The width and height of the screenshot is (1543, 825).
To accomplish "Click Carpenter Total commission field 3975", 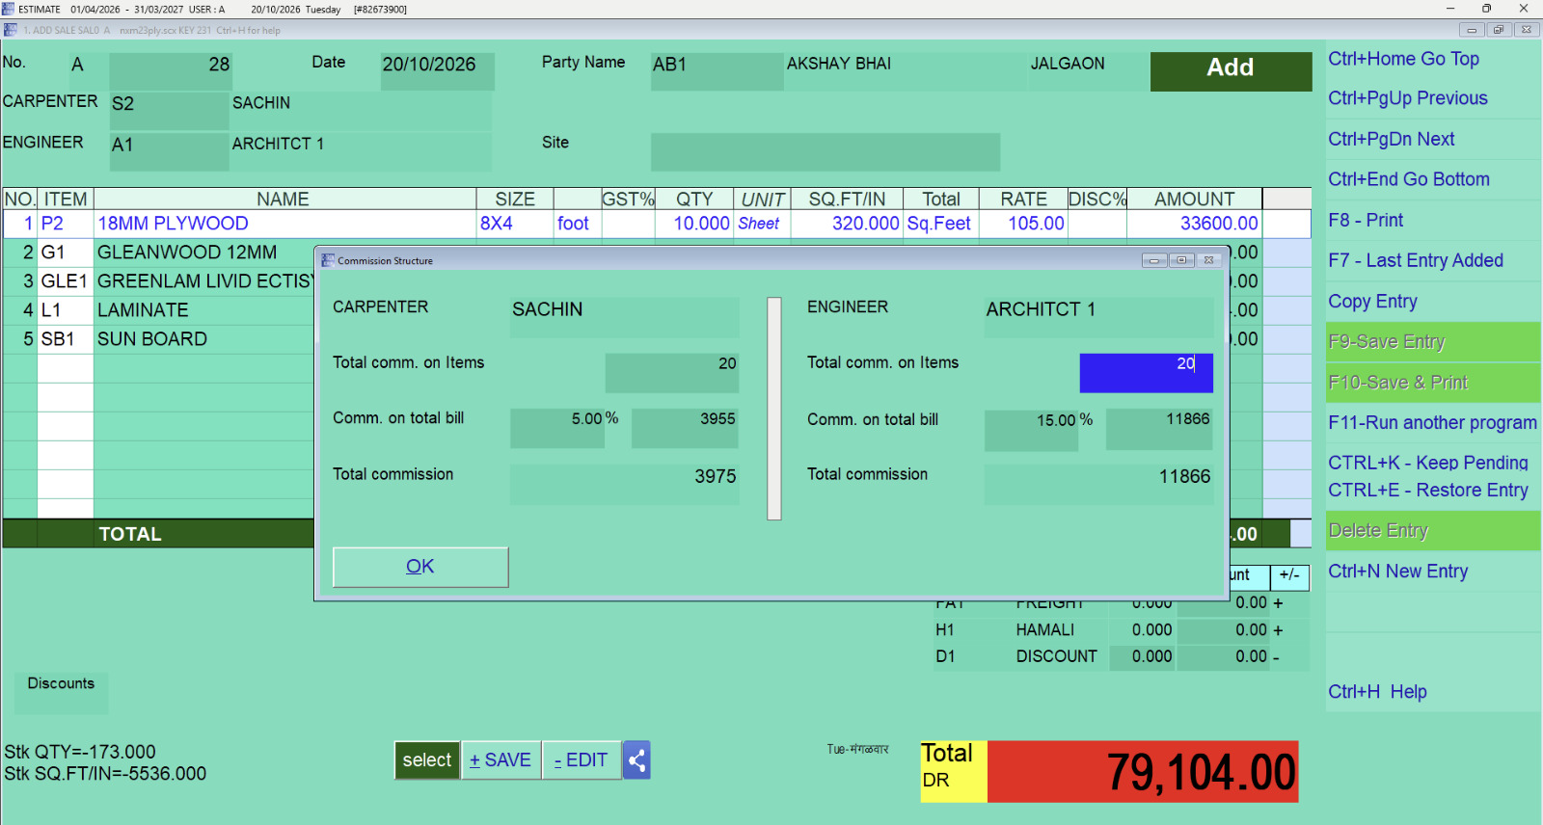I will tap(624, 485).
